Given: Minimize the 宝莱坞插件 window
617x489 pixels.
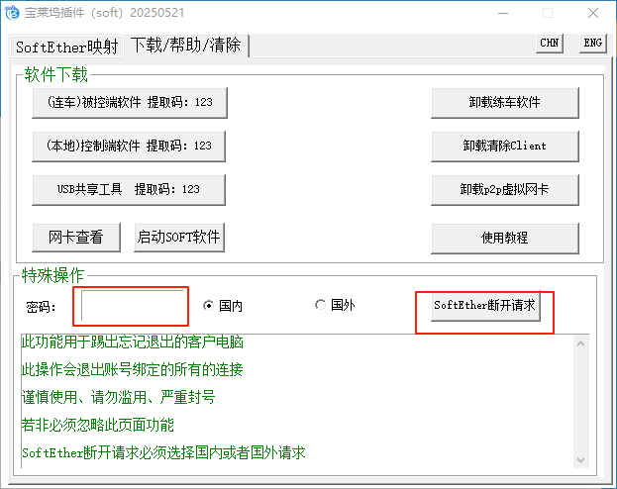Looking at the screenshot, I should (x=501, y=14).
